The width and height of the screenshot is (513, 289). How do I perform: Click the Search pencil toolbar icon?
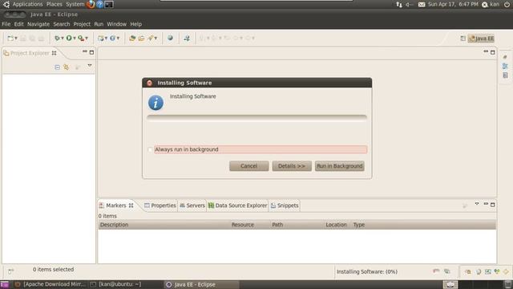point(151,39)
